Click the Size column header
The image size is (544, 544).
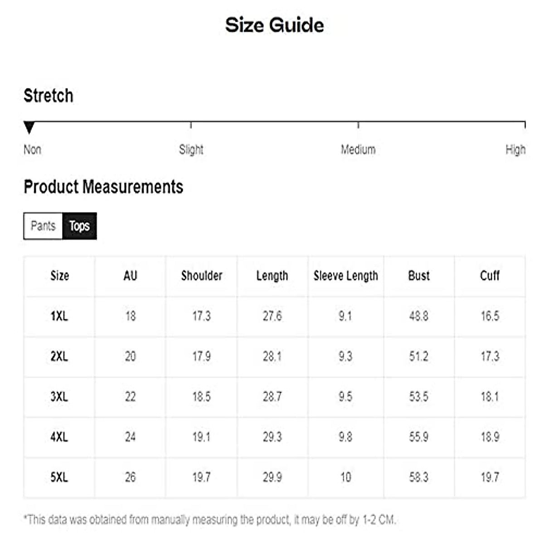click(x=59, y=276)
